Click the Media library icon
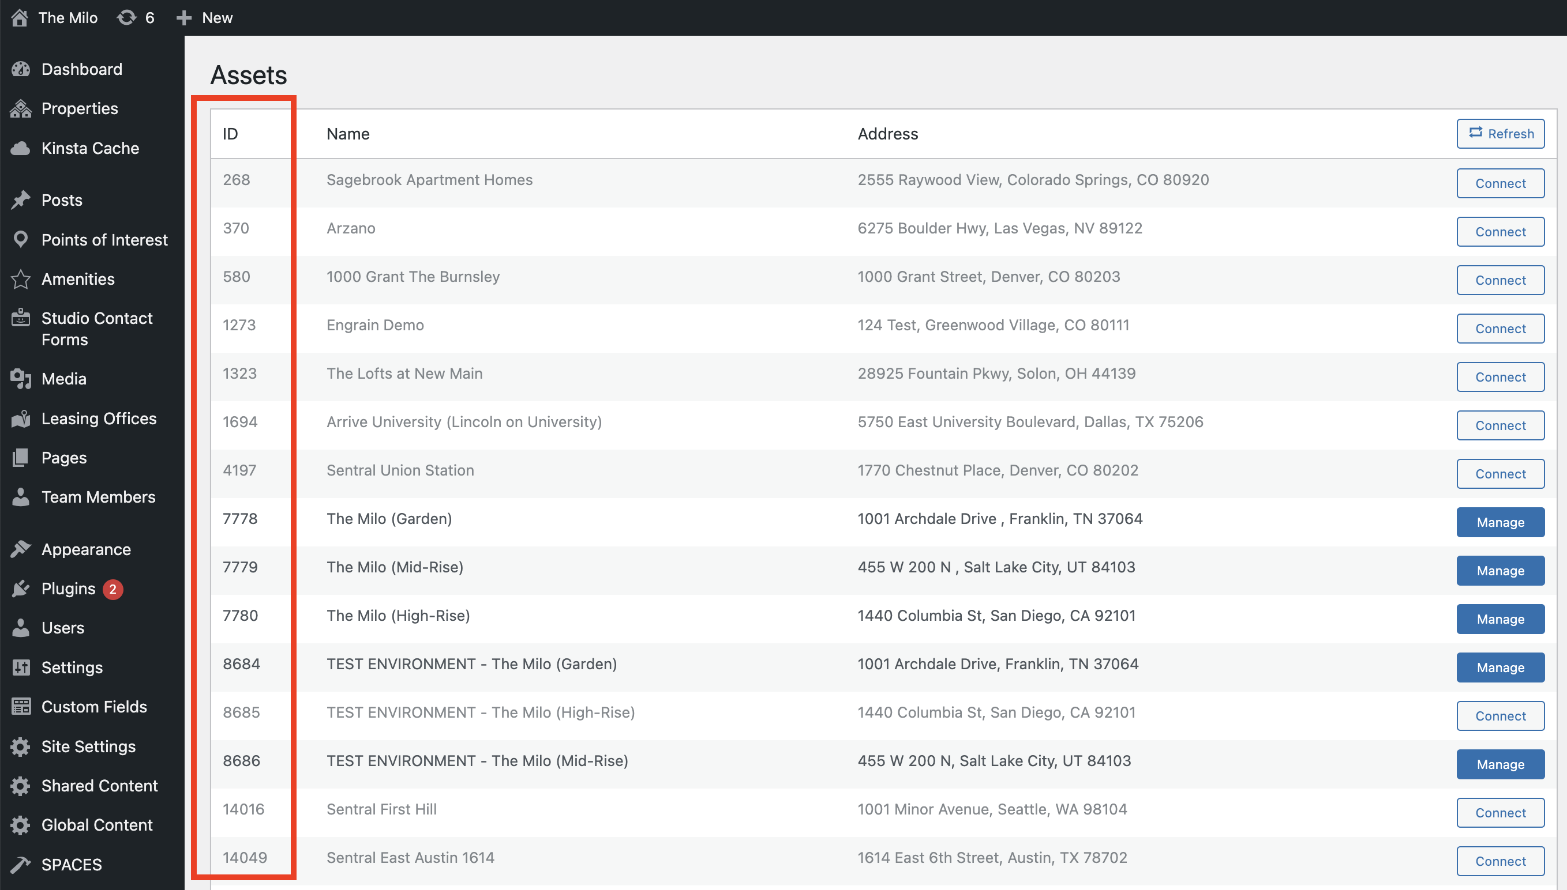The height and width of the screenshot is (890, 1567). tap(21, 379)
